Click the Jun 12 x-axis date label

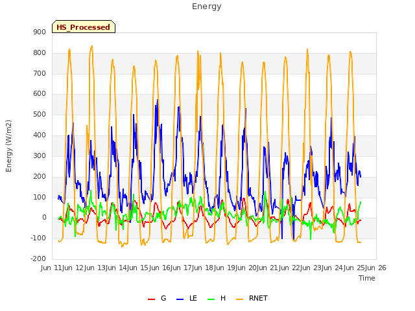[73, 268]
